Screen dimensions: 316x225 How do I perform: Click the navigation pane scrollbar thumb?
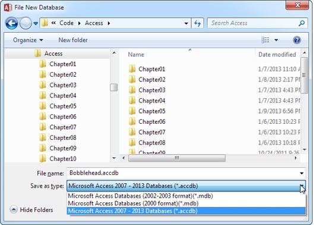(x=114, y=87)
